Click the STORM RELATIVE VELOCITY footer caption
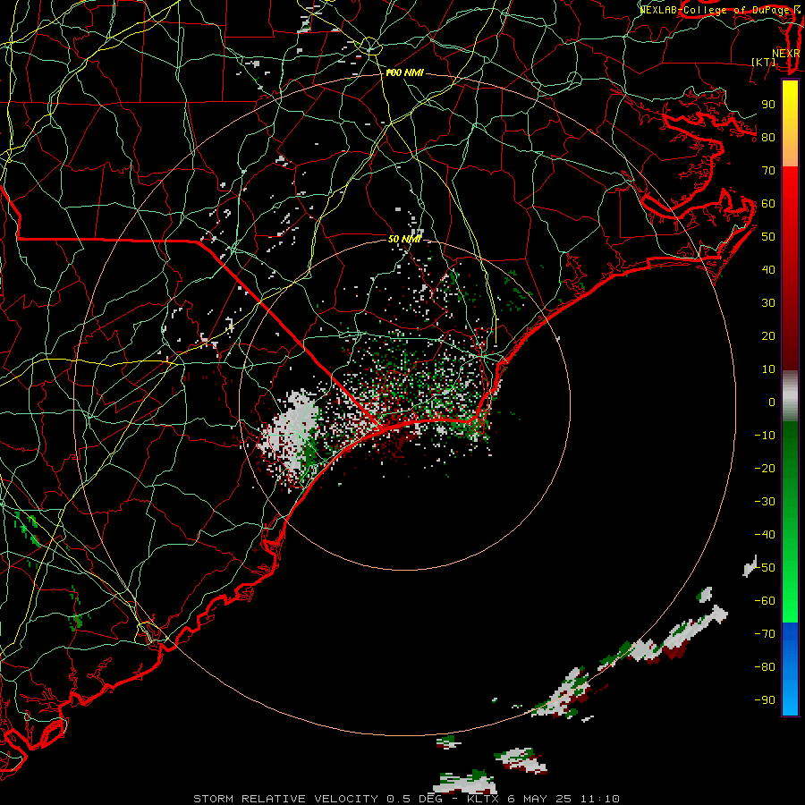This screenshot has height=805, width=805. [406, 799]
